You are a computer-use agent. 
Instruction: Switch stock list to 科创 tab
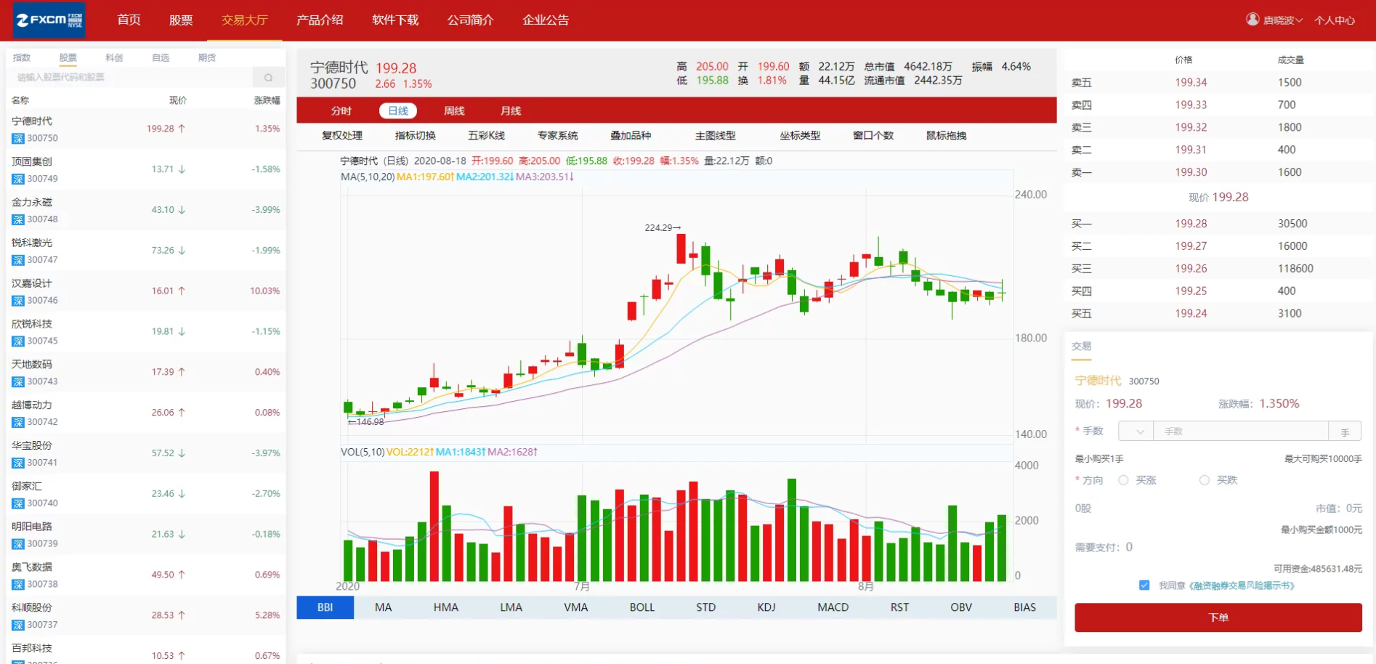[x=114, y=57]
